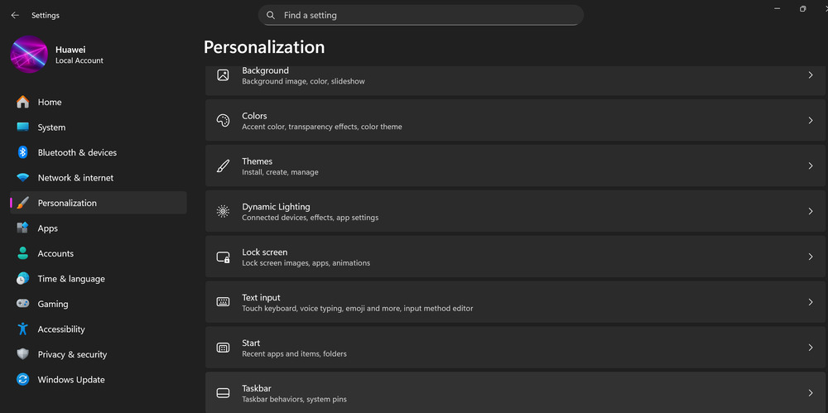Expand Background settings chevron
The height and width of the screenshot is (413, 828).
click(x=811, y=75)
